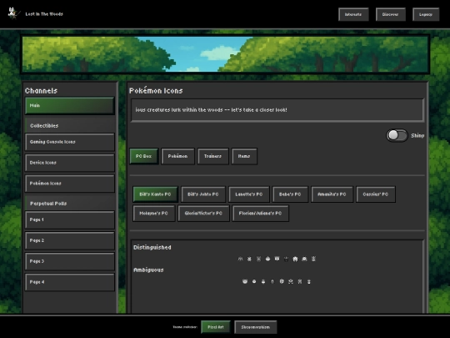The width and height of the screenshot is (450, 338).
Task: Click the Collectibles section header
Action: 70,125
